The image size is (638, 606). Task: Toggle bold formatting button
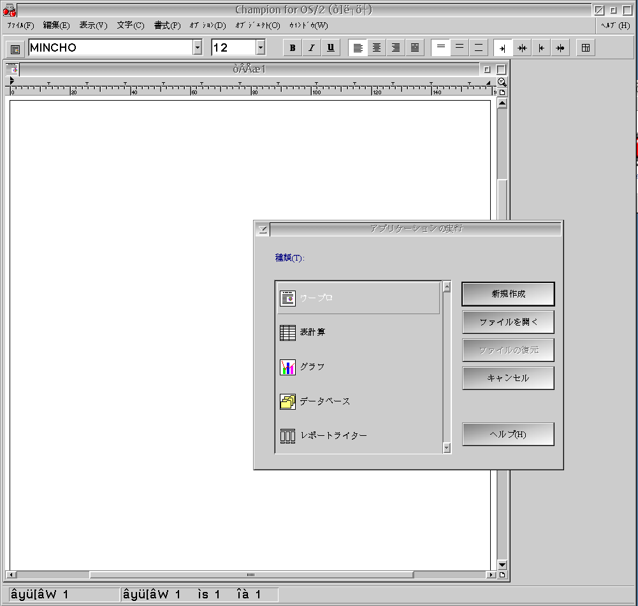tap(292, 48)
